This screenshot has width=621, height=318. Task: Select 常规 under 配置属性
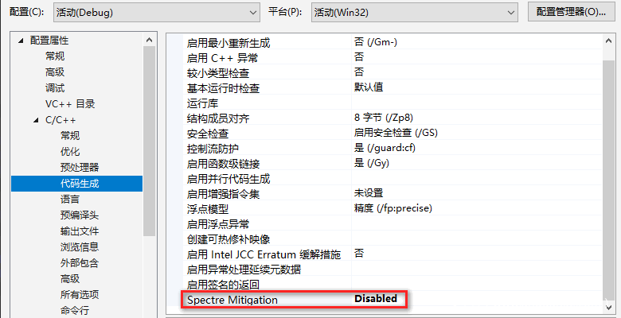(x=55, y=56)
